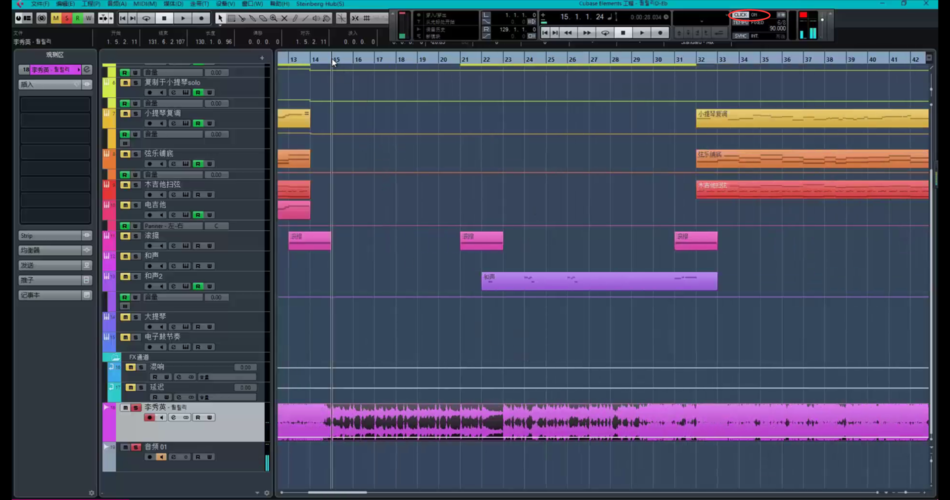Open the 文件(F) menu
This screenshot has height=500, width=950.
40,3
